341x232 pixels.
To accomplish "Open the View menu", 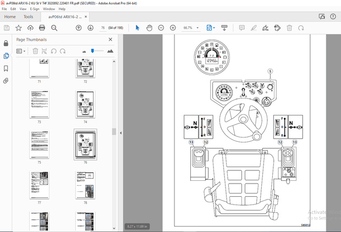I will tap(23, 9).
